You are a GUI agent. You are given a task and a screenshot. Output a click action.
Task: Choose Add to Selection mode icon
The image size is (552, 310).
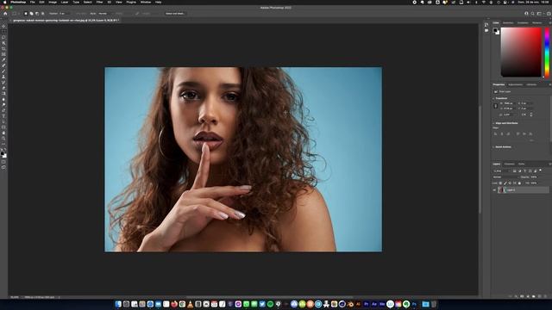point(31,14)
